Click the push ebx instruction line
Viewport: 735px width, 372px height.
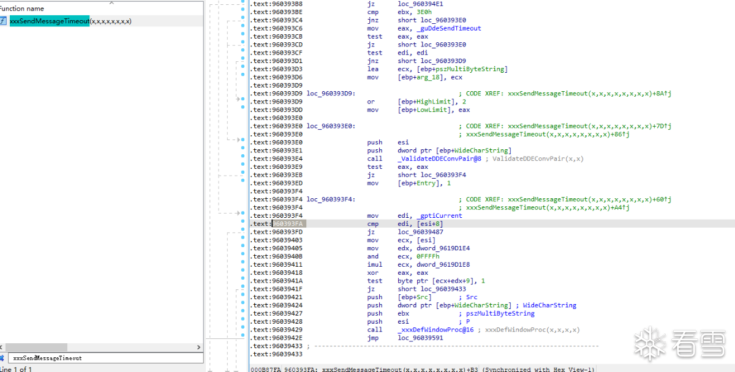click(x=388, y=313)
